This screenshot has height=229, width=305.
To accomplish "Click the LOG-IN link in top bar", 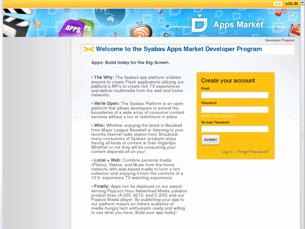I will point(292,4).
